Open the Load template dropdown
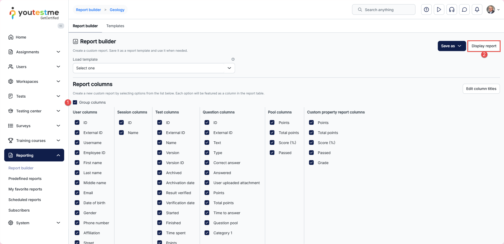504x244 pixels. coord(154,68)
